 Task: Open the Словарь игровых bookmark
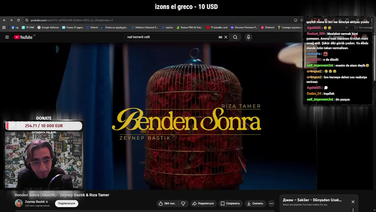[x=290, y=27]
